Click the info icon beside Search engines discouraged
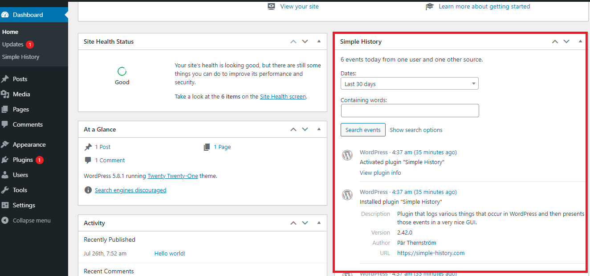This screenshot has width=590, height=276. [x=88, y=190]
